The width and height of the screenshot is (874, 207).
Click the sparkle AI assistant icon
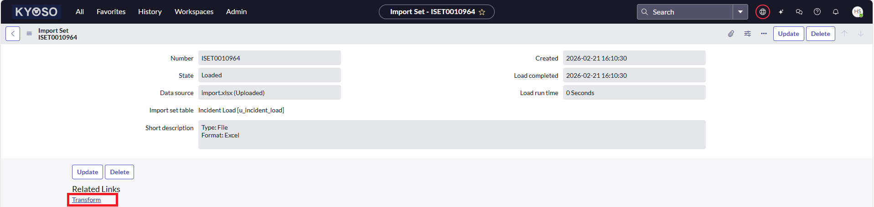pyautogui.click(x=781, y=12)
